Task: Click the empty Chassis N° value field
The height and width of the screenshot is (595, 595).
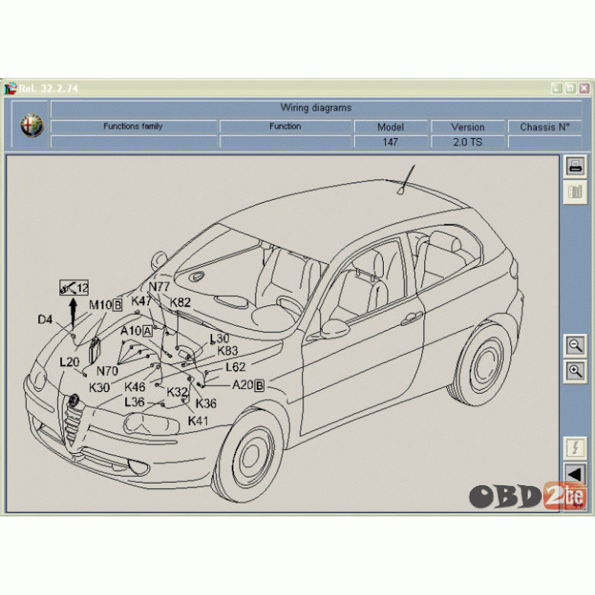Action: [545, 142]
